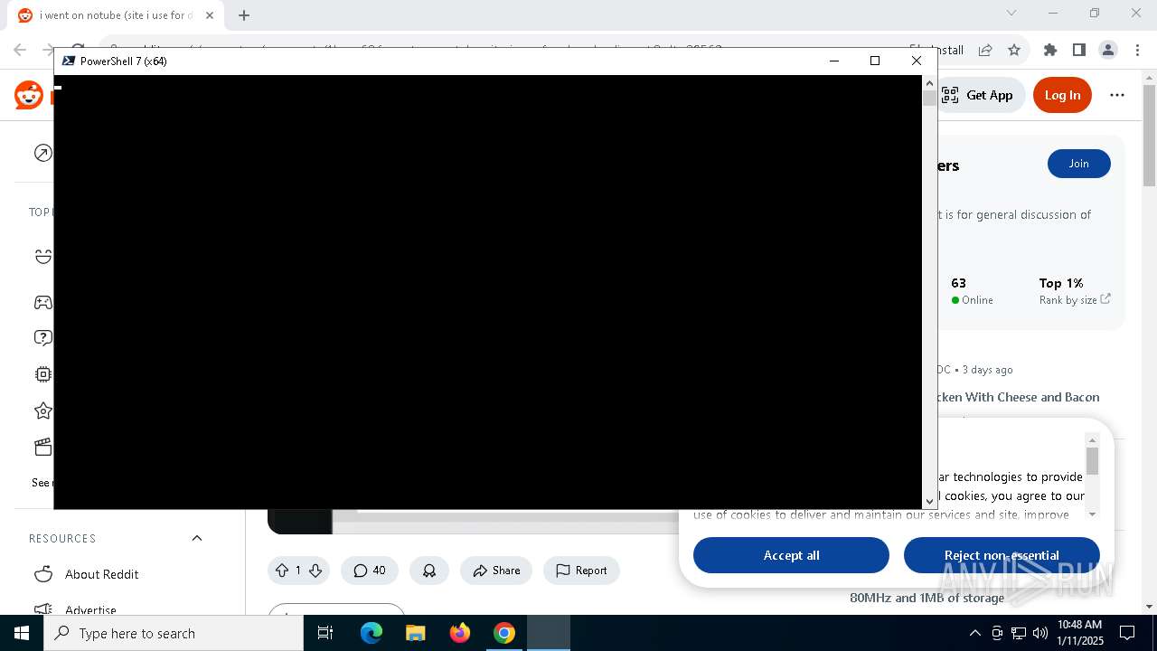This screenshot has width=1157, height=651.
Task: Open network settings tray icon
Action: pyautogui.click(x=1019, y=633)
